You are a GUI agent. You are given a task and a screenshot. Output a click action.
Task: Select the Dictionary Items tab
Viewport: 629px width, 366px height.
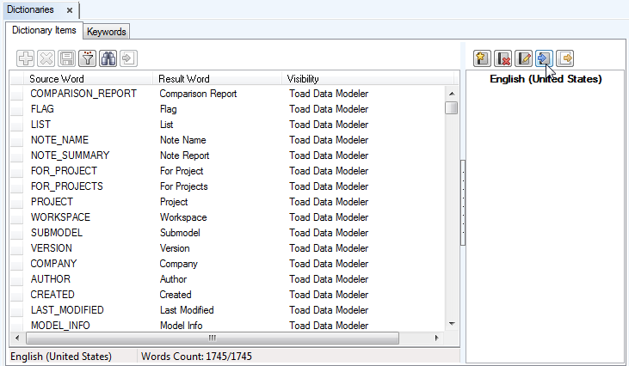tap(44, 30)
